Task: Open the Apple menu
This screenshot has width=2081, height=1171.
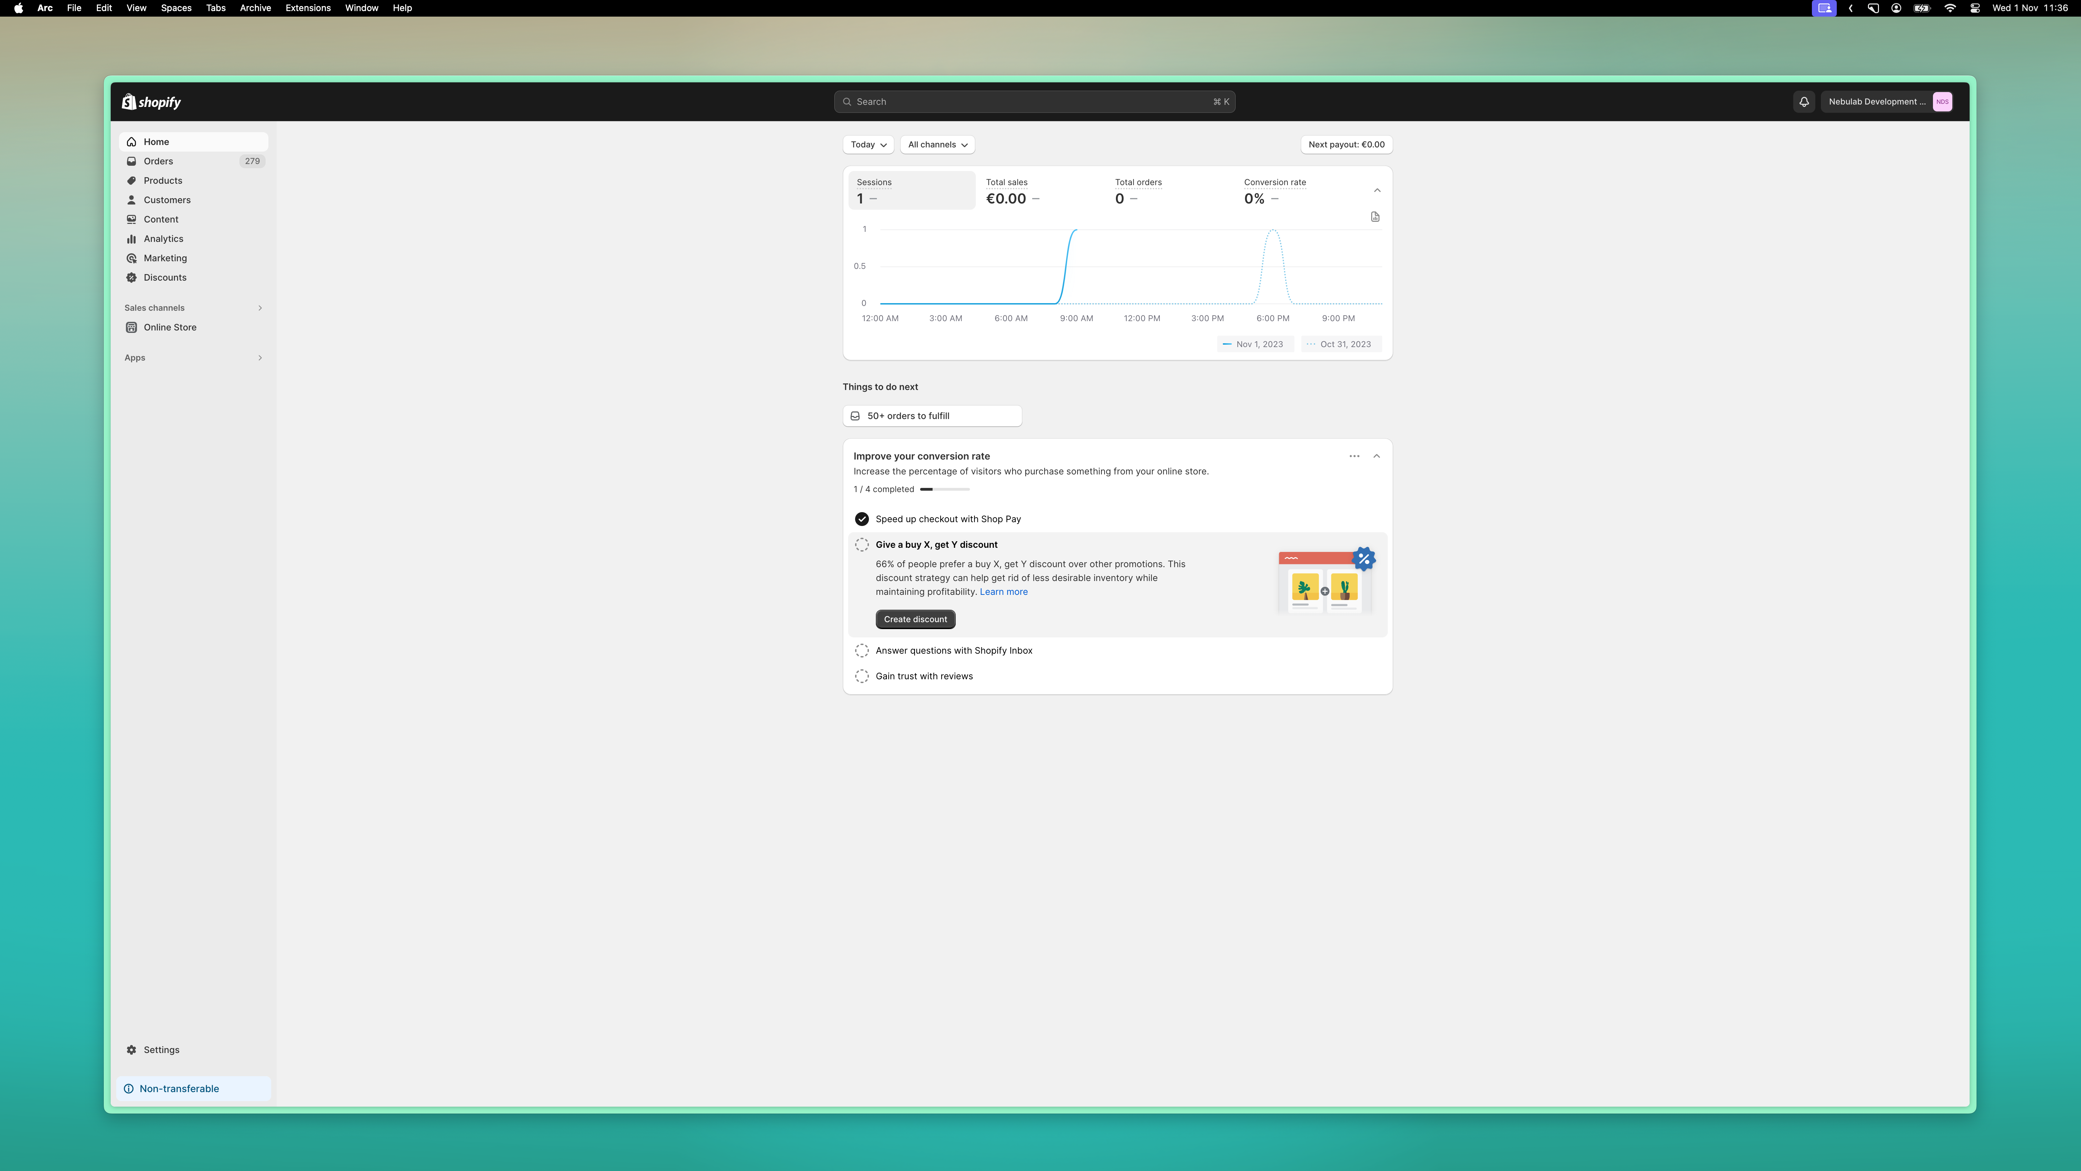Action: click(x=19, y=8)
